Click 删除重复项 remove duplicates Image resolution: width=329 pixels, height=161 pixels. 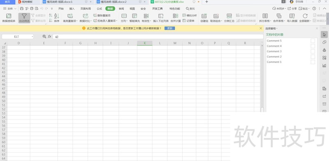click(102, 16)
